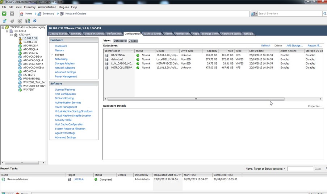Click the Home icon in navigation bar

[22, 14]
